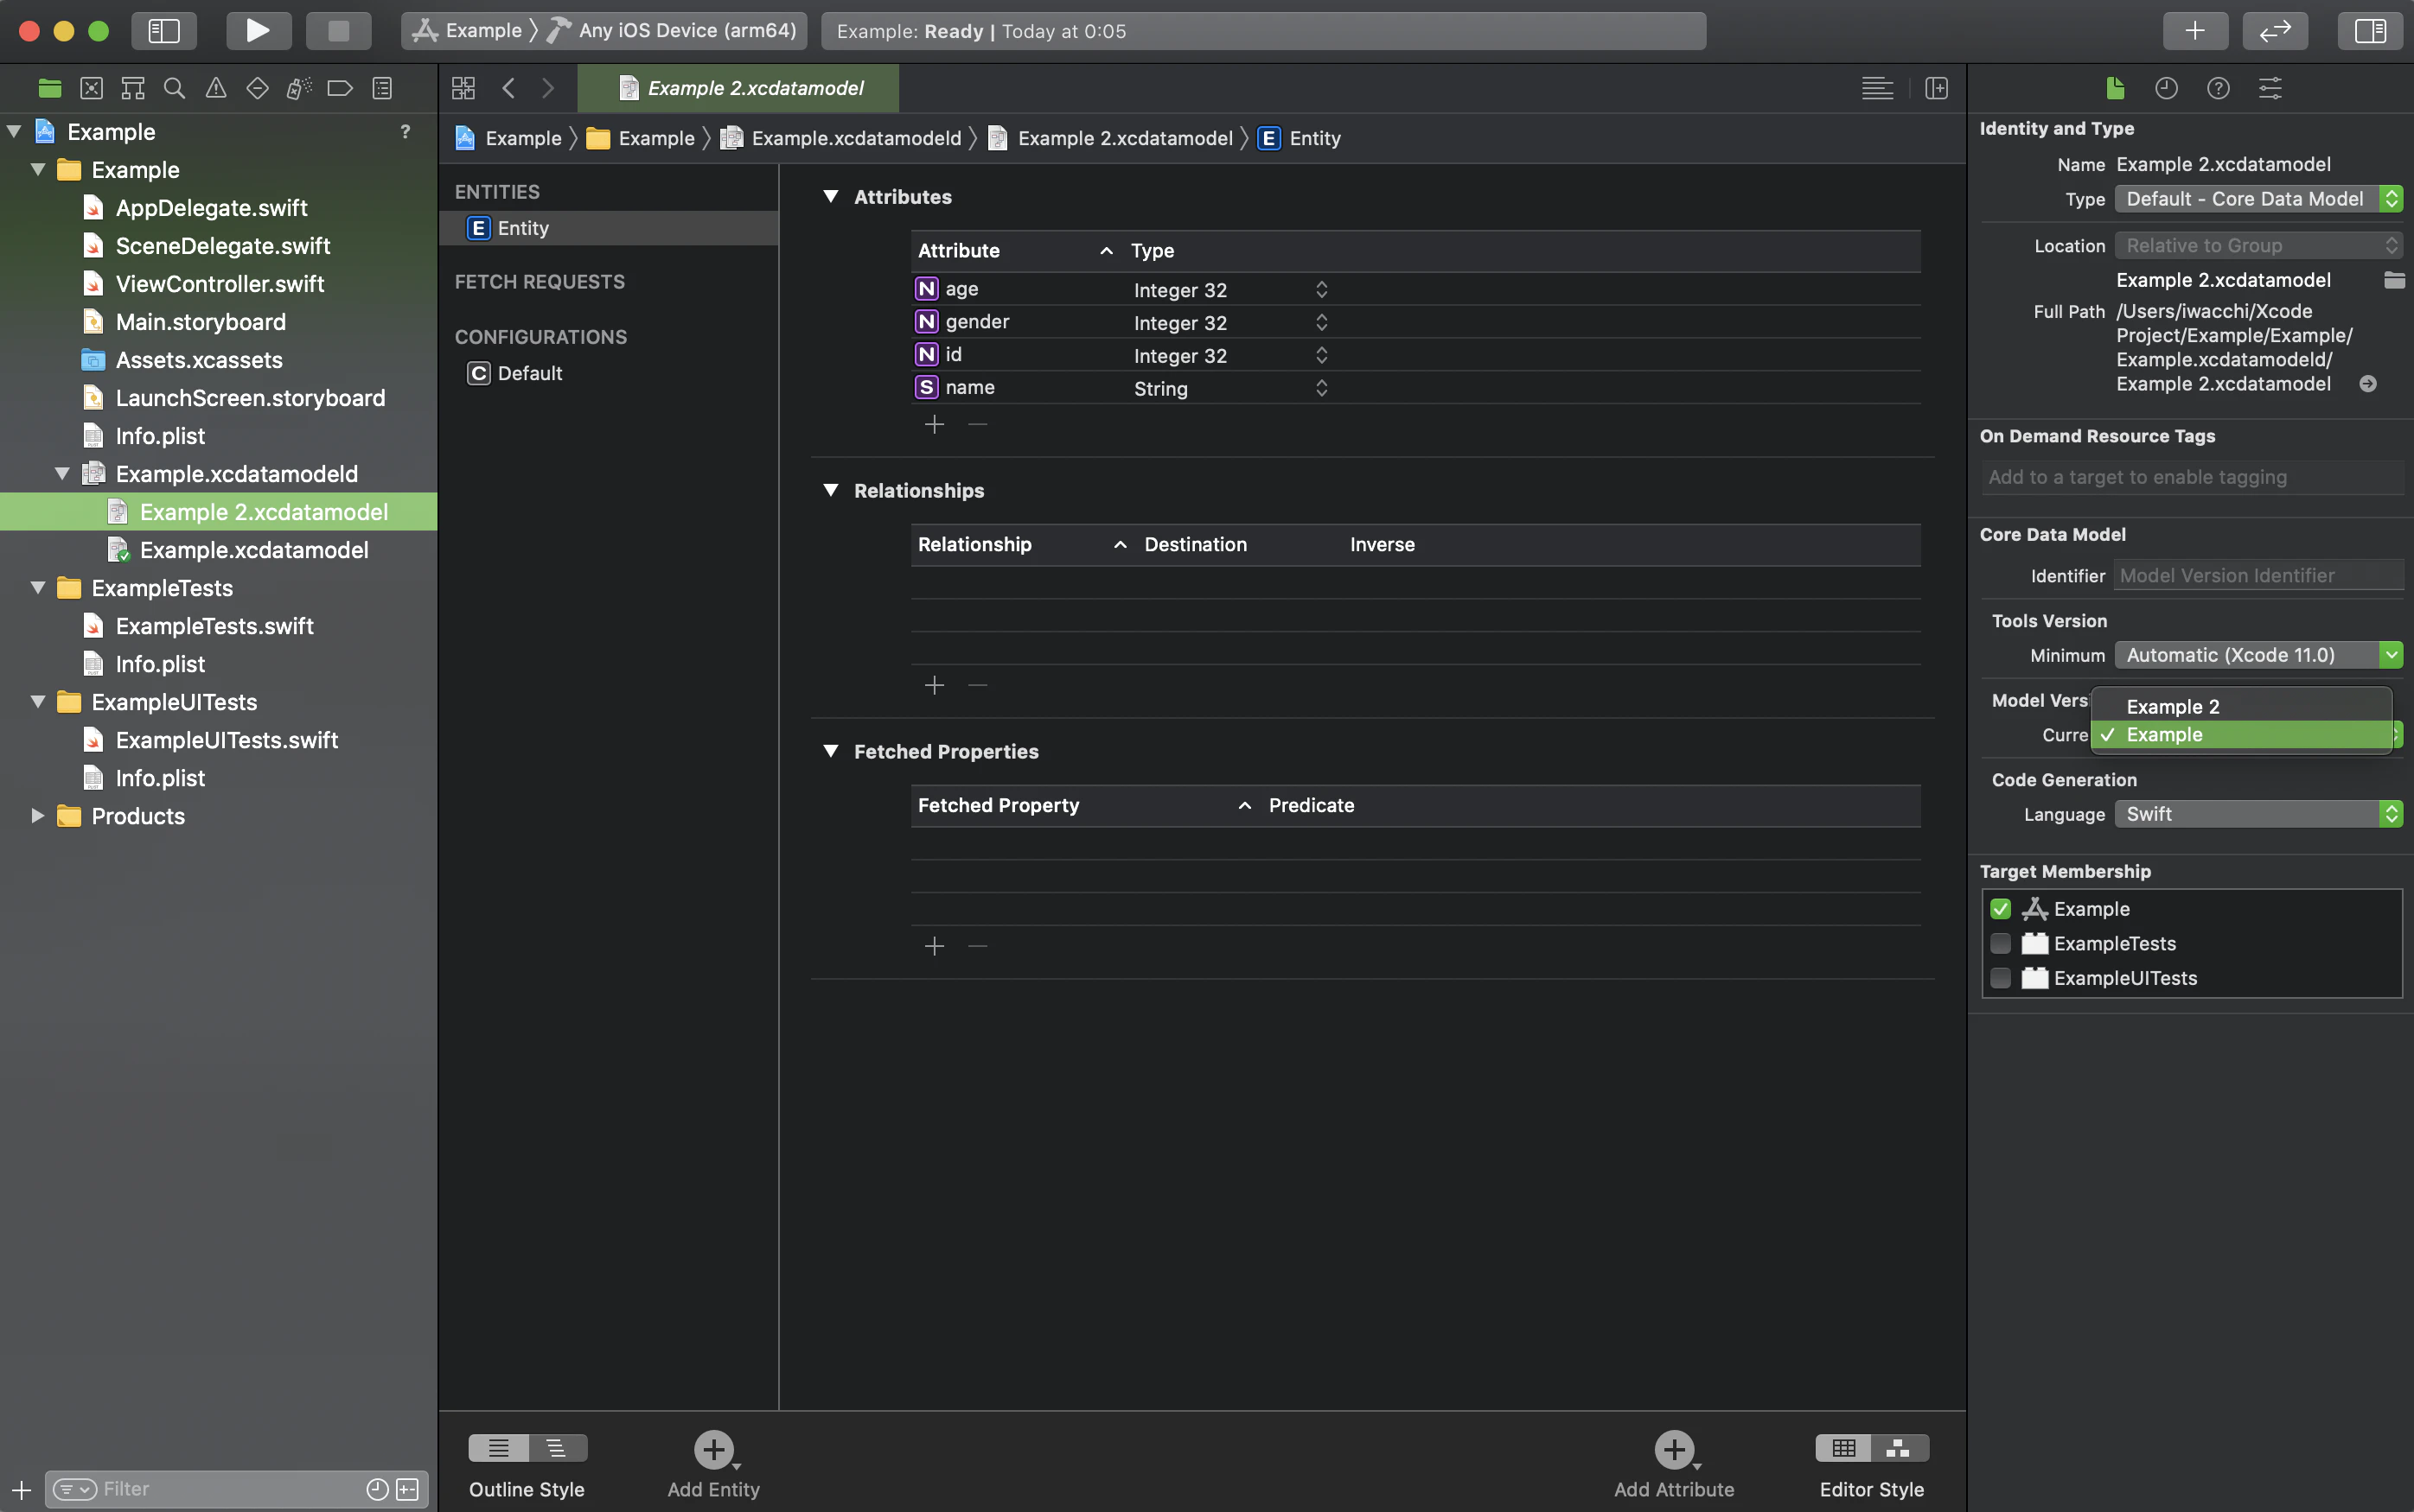Viewport: 2414px width, 1512px height.
Task: Toggle the navigator sidebar
Action: pos(164,30)
